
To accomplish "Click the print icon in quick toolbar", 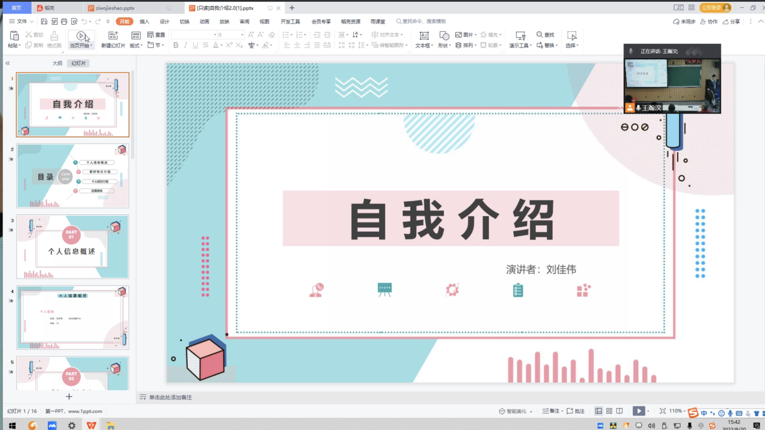I will [x=64, y=22].
